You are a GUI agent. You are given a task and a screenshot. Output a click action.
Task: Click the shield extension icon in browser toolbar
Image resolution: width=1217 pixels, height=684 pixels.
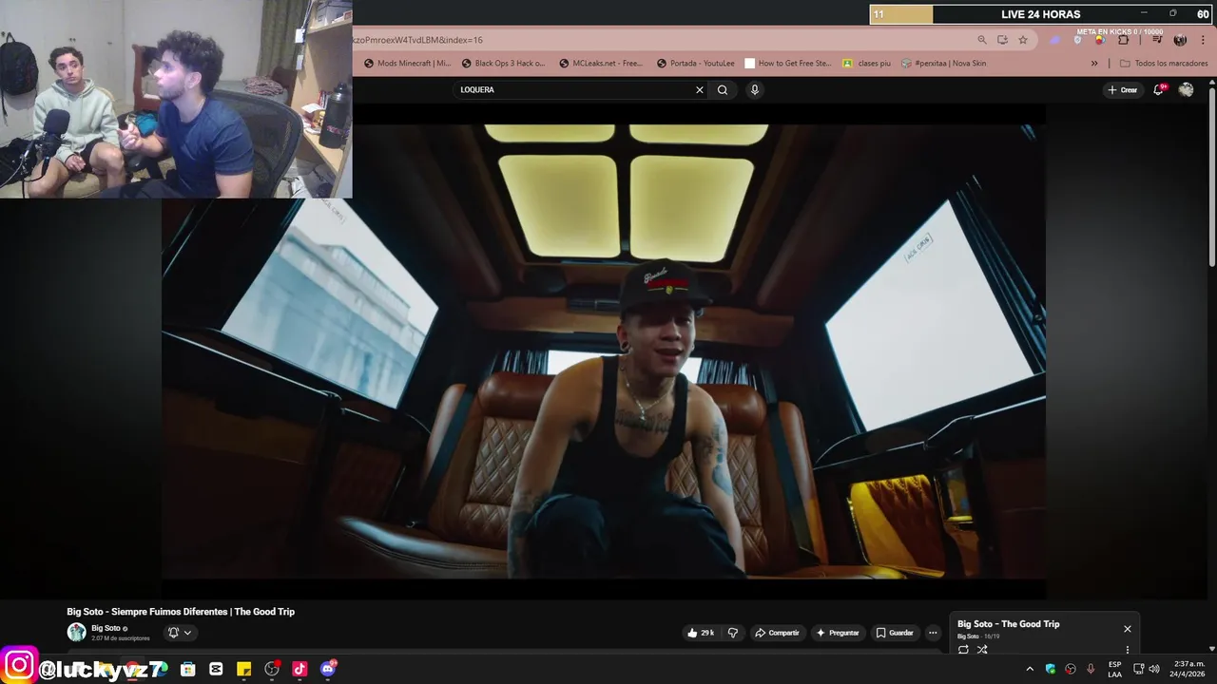[1078, 40]
